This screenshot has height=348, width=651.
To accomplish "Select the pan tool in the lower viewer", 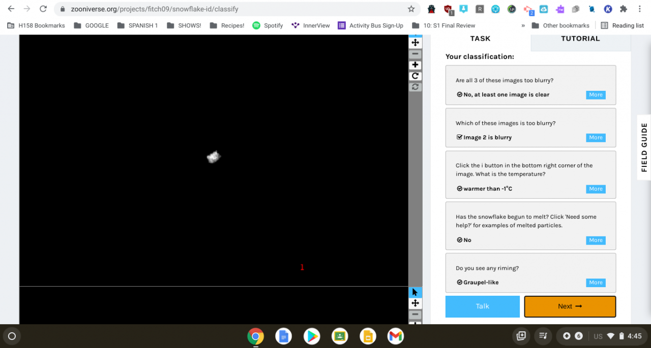I will [416, 303].
